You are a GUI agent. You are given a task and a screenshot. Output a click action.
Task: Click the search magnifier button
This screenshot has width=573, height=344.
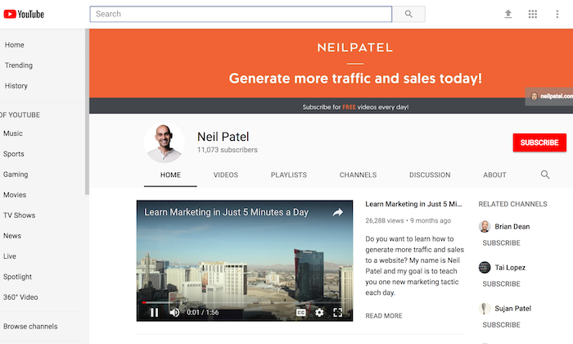coord(408,14)
